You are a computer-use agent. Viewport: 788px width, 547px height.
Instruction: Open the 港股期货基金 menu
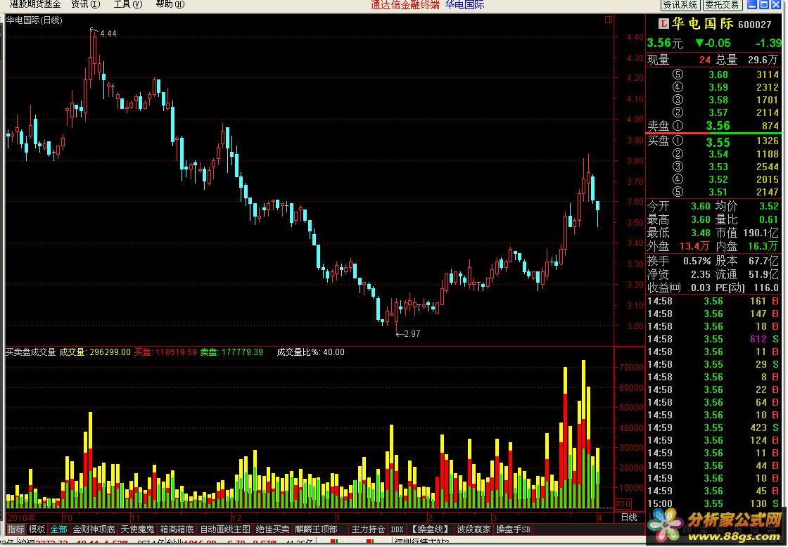(x=35, y=4)
